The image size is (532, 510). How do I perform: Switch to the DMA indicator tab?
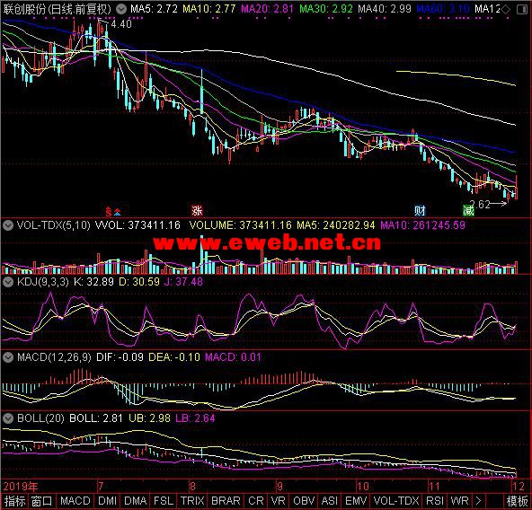pyautogui.click(x=136, y=501)
